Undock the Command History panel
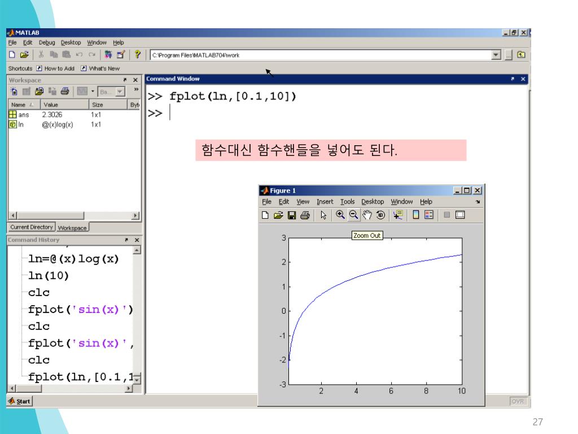Image resolution: width=578 pixels, height=434 pixels. click(x=126, y=240)
